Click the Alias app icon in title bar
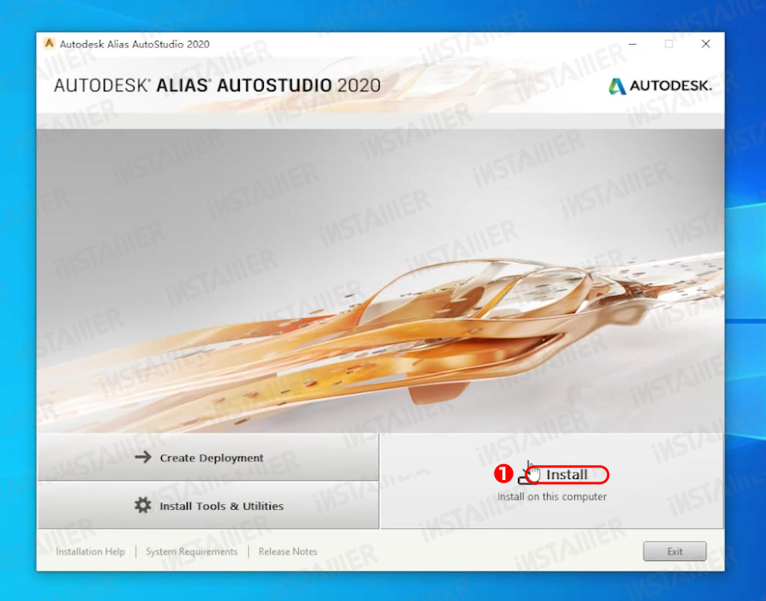 coord(49,43)
